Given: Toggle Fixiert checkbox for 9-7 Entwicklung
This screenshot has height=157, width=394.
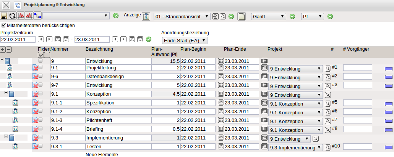Looking at the screenshot, I should pos(41,84).
